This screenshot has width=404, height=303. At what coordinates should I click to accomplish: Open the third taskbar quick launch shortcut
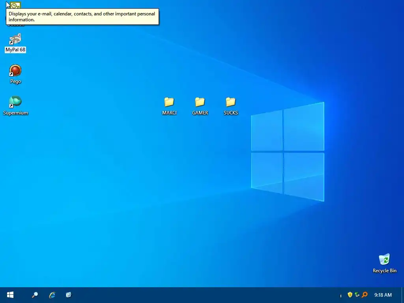pyautogui.click(x=69, y=295)
